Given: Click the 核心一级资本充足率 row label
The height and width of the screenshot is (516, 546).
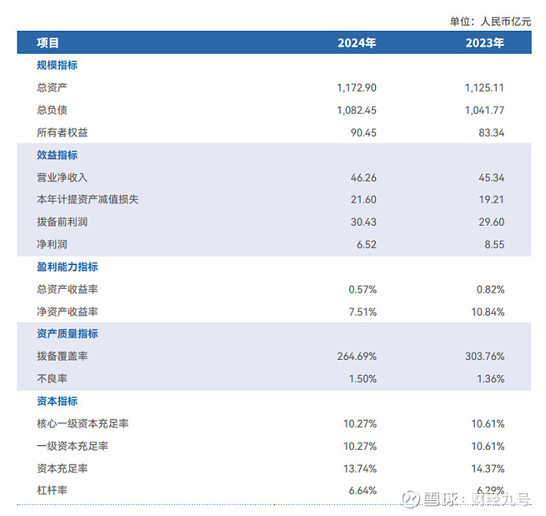Looking at the screenshot, I should [x=83, y=424].
